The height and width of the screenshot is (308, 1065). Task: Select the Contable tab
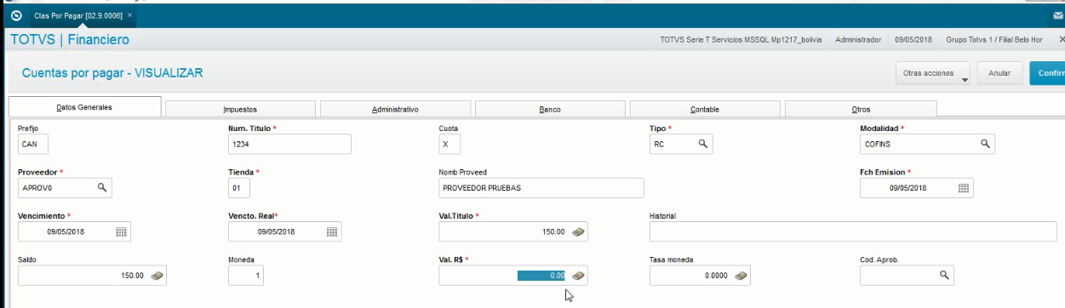tap(705, 109)
